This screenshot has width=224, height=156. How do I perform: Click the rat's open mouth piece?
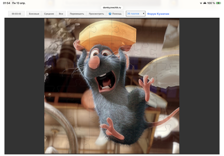[x=106, y=82]
